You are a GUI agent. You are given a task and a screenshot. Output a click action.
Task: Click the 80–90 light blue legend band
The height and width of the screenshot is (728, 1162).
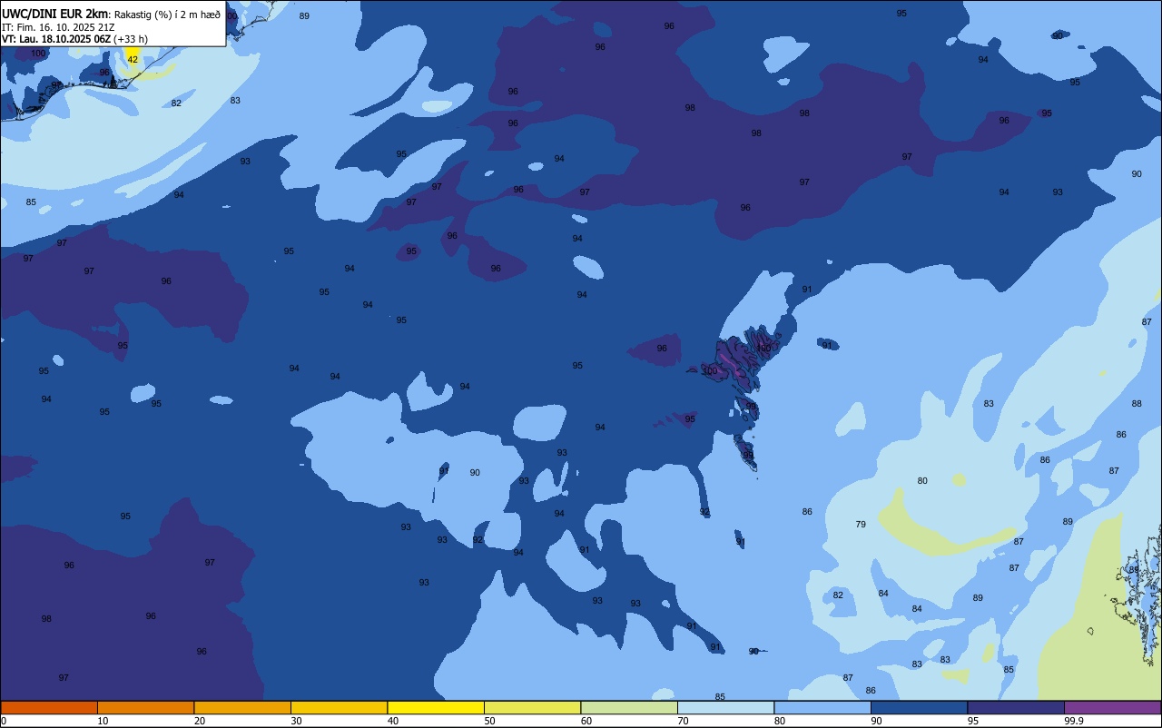[822, 707]
